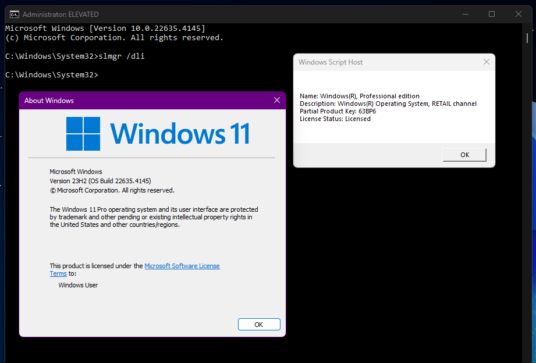Click the command prompt icon in title bar

point(15,15)
